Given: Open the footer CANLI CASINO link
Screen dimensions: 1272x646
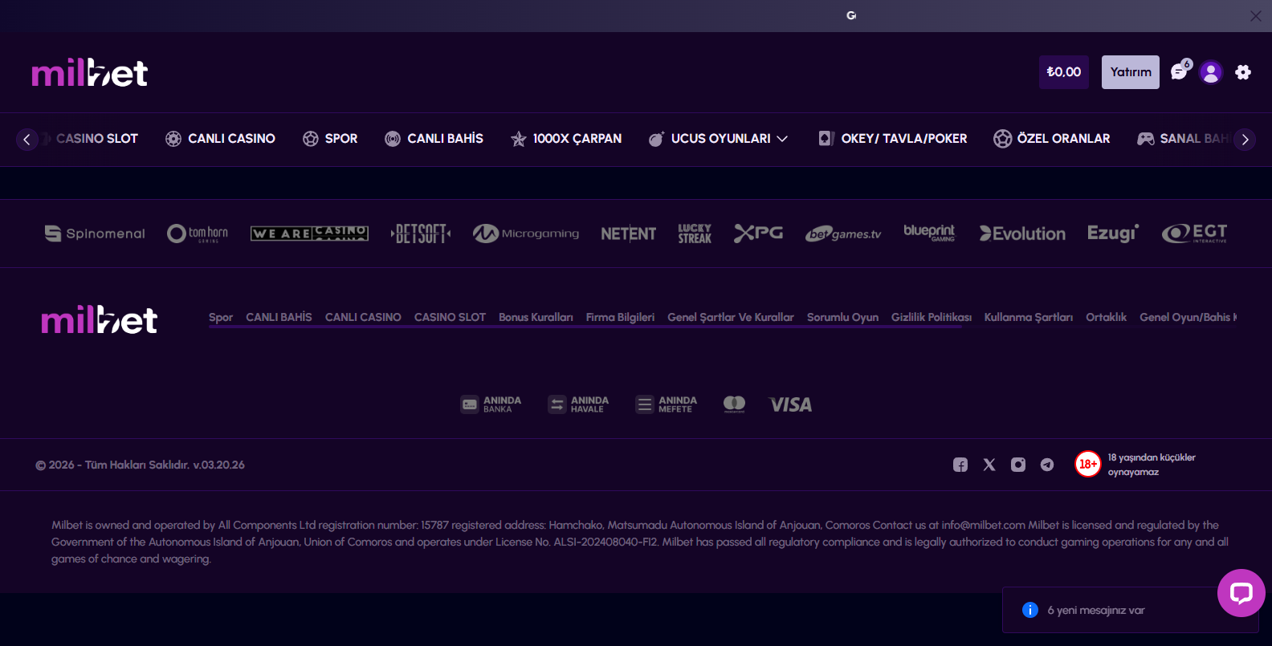Looking at the screenshot, I should 363,318.
